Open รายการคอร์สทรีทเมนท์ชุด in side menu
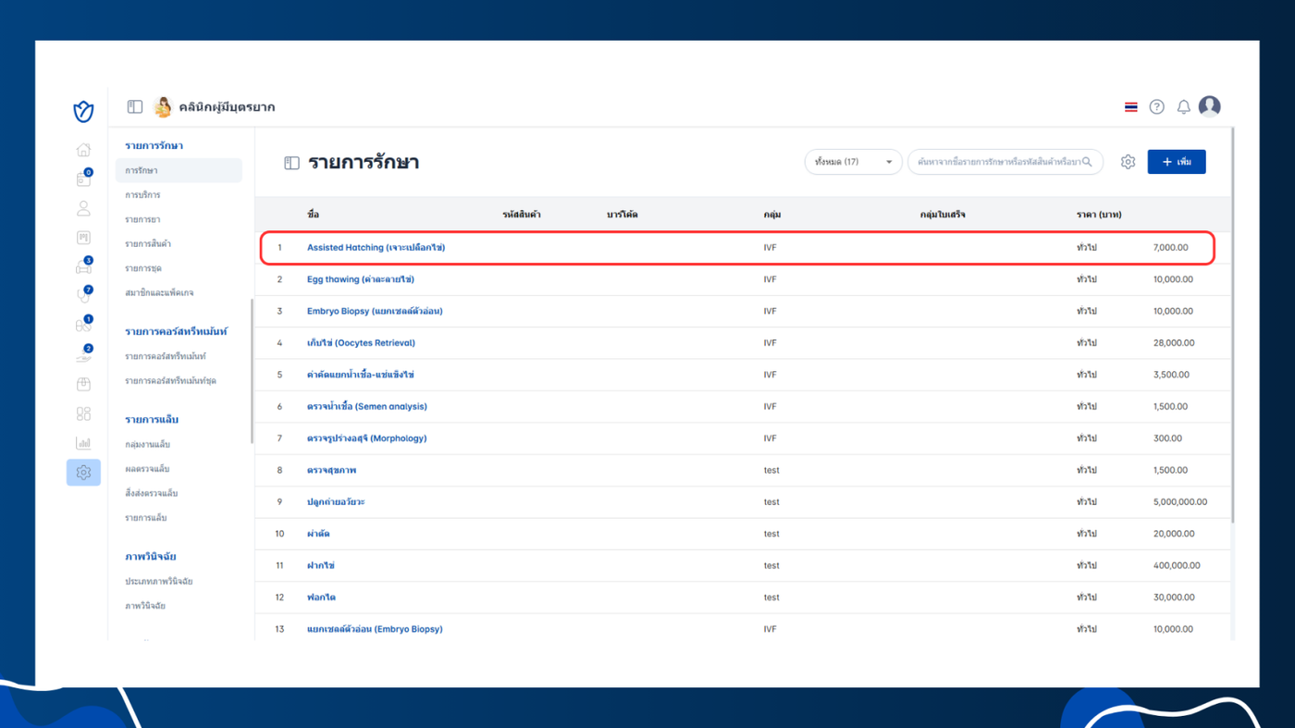Screen dimensions: 1295x728 click(170, 380)
